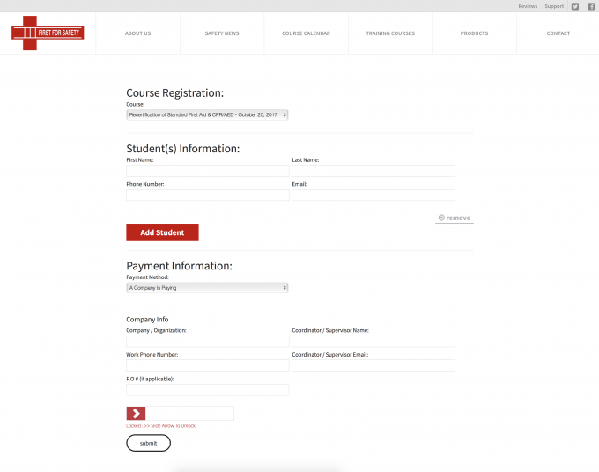Viewport: 599px width, 472px height.
Task: Click the Support link
Action: [x=554, y=6]
